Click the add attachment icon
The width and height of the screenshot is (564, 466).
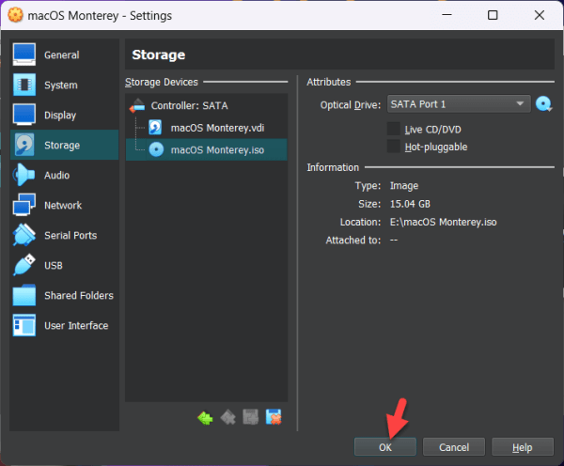pyautogui.click(x=251, y=417)
